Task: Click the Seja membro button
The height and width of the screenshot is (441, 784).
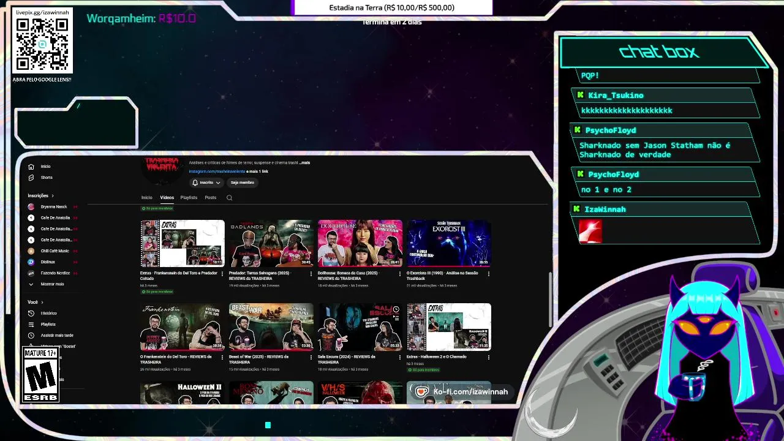Action: [x=243, y=183]
